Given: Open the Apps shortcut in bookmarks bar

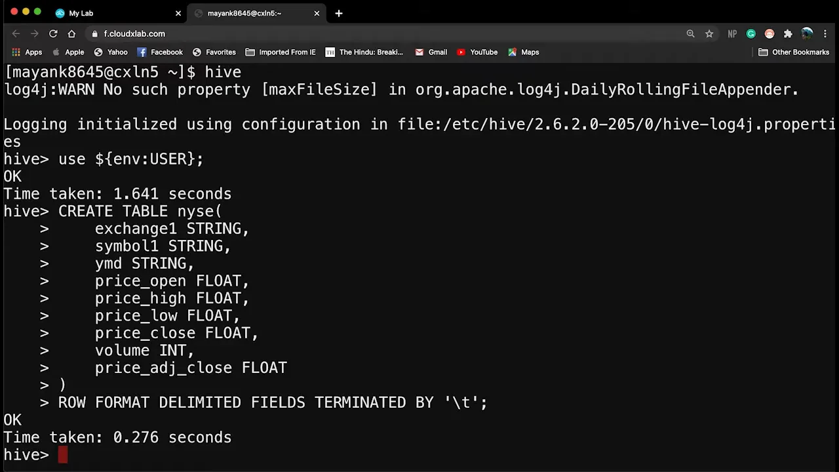Looking at the screenshot, I should (x=27, y=52).
